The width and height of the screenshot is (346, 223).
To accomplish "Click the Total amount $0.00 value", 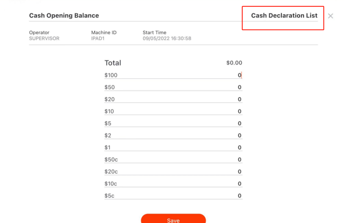I will click(x=234, y=63).
